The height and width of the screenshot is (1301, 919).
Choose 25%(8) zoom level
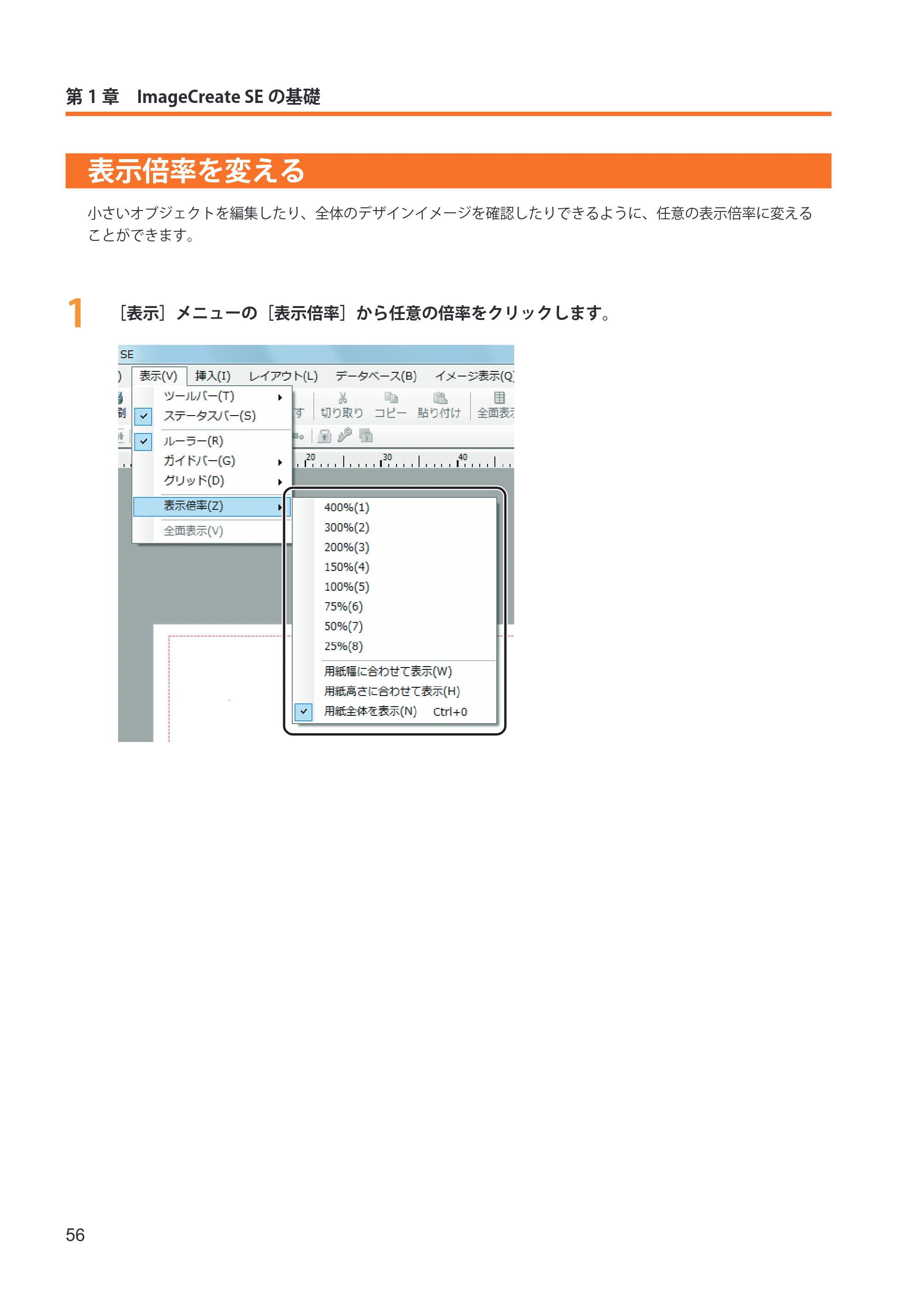[x=395, y=646]
